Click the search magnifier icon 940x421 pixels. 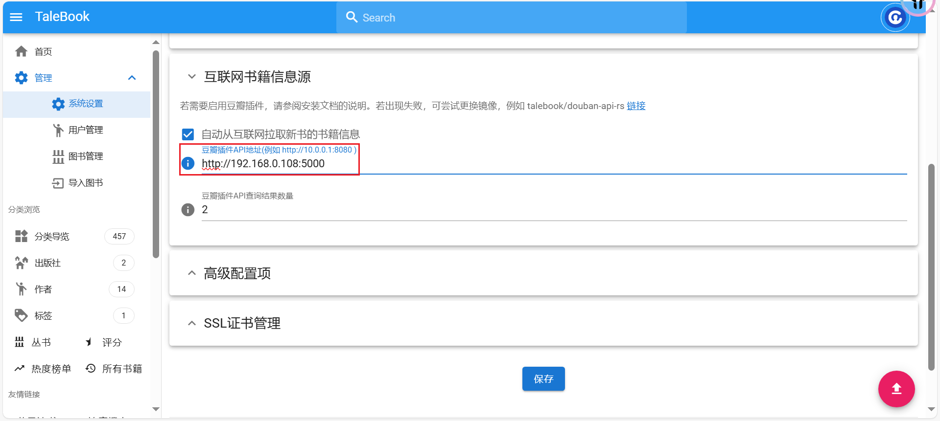[352, 17]
